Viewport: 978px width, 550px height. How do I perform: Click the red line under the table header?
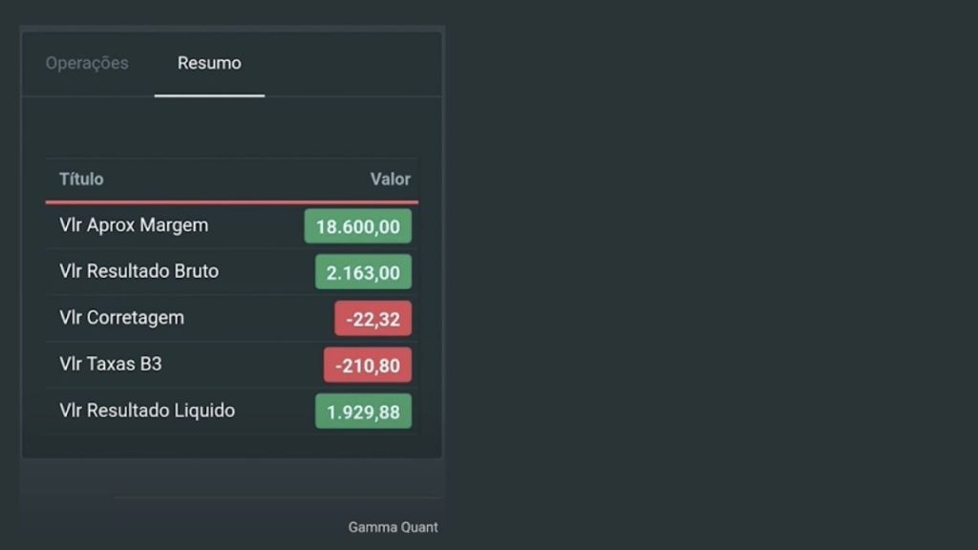[231, 202]
